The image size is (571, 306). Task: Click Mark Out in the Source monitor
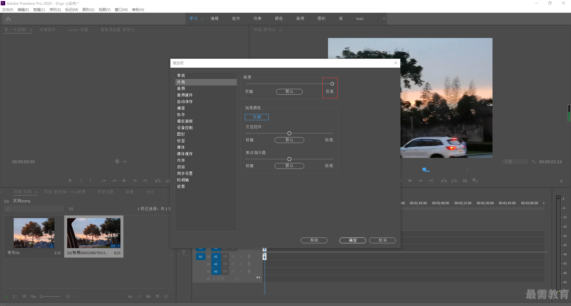pyautogui.click(x=90, y=180)
